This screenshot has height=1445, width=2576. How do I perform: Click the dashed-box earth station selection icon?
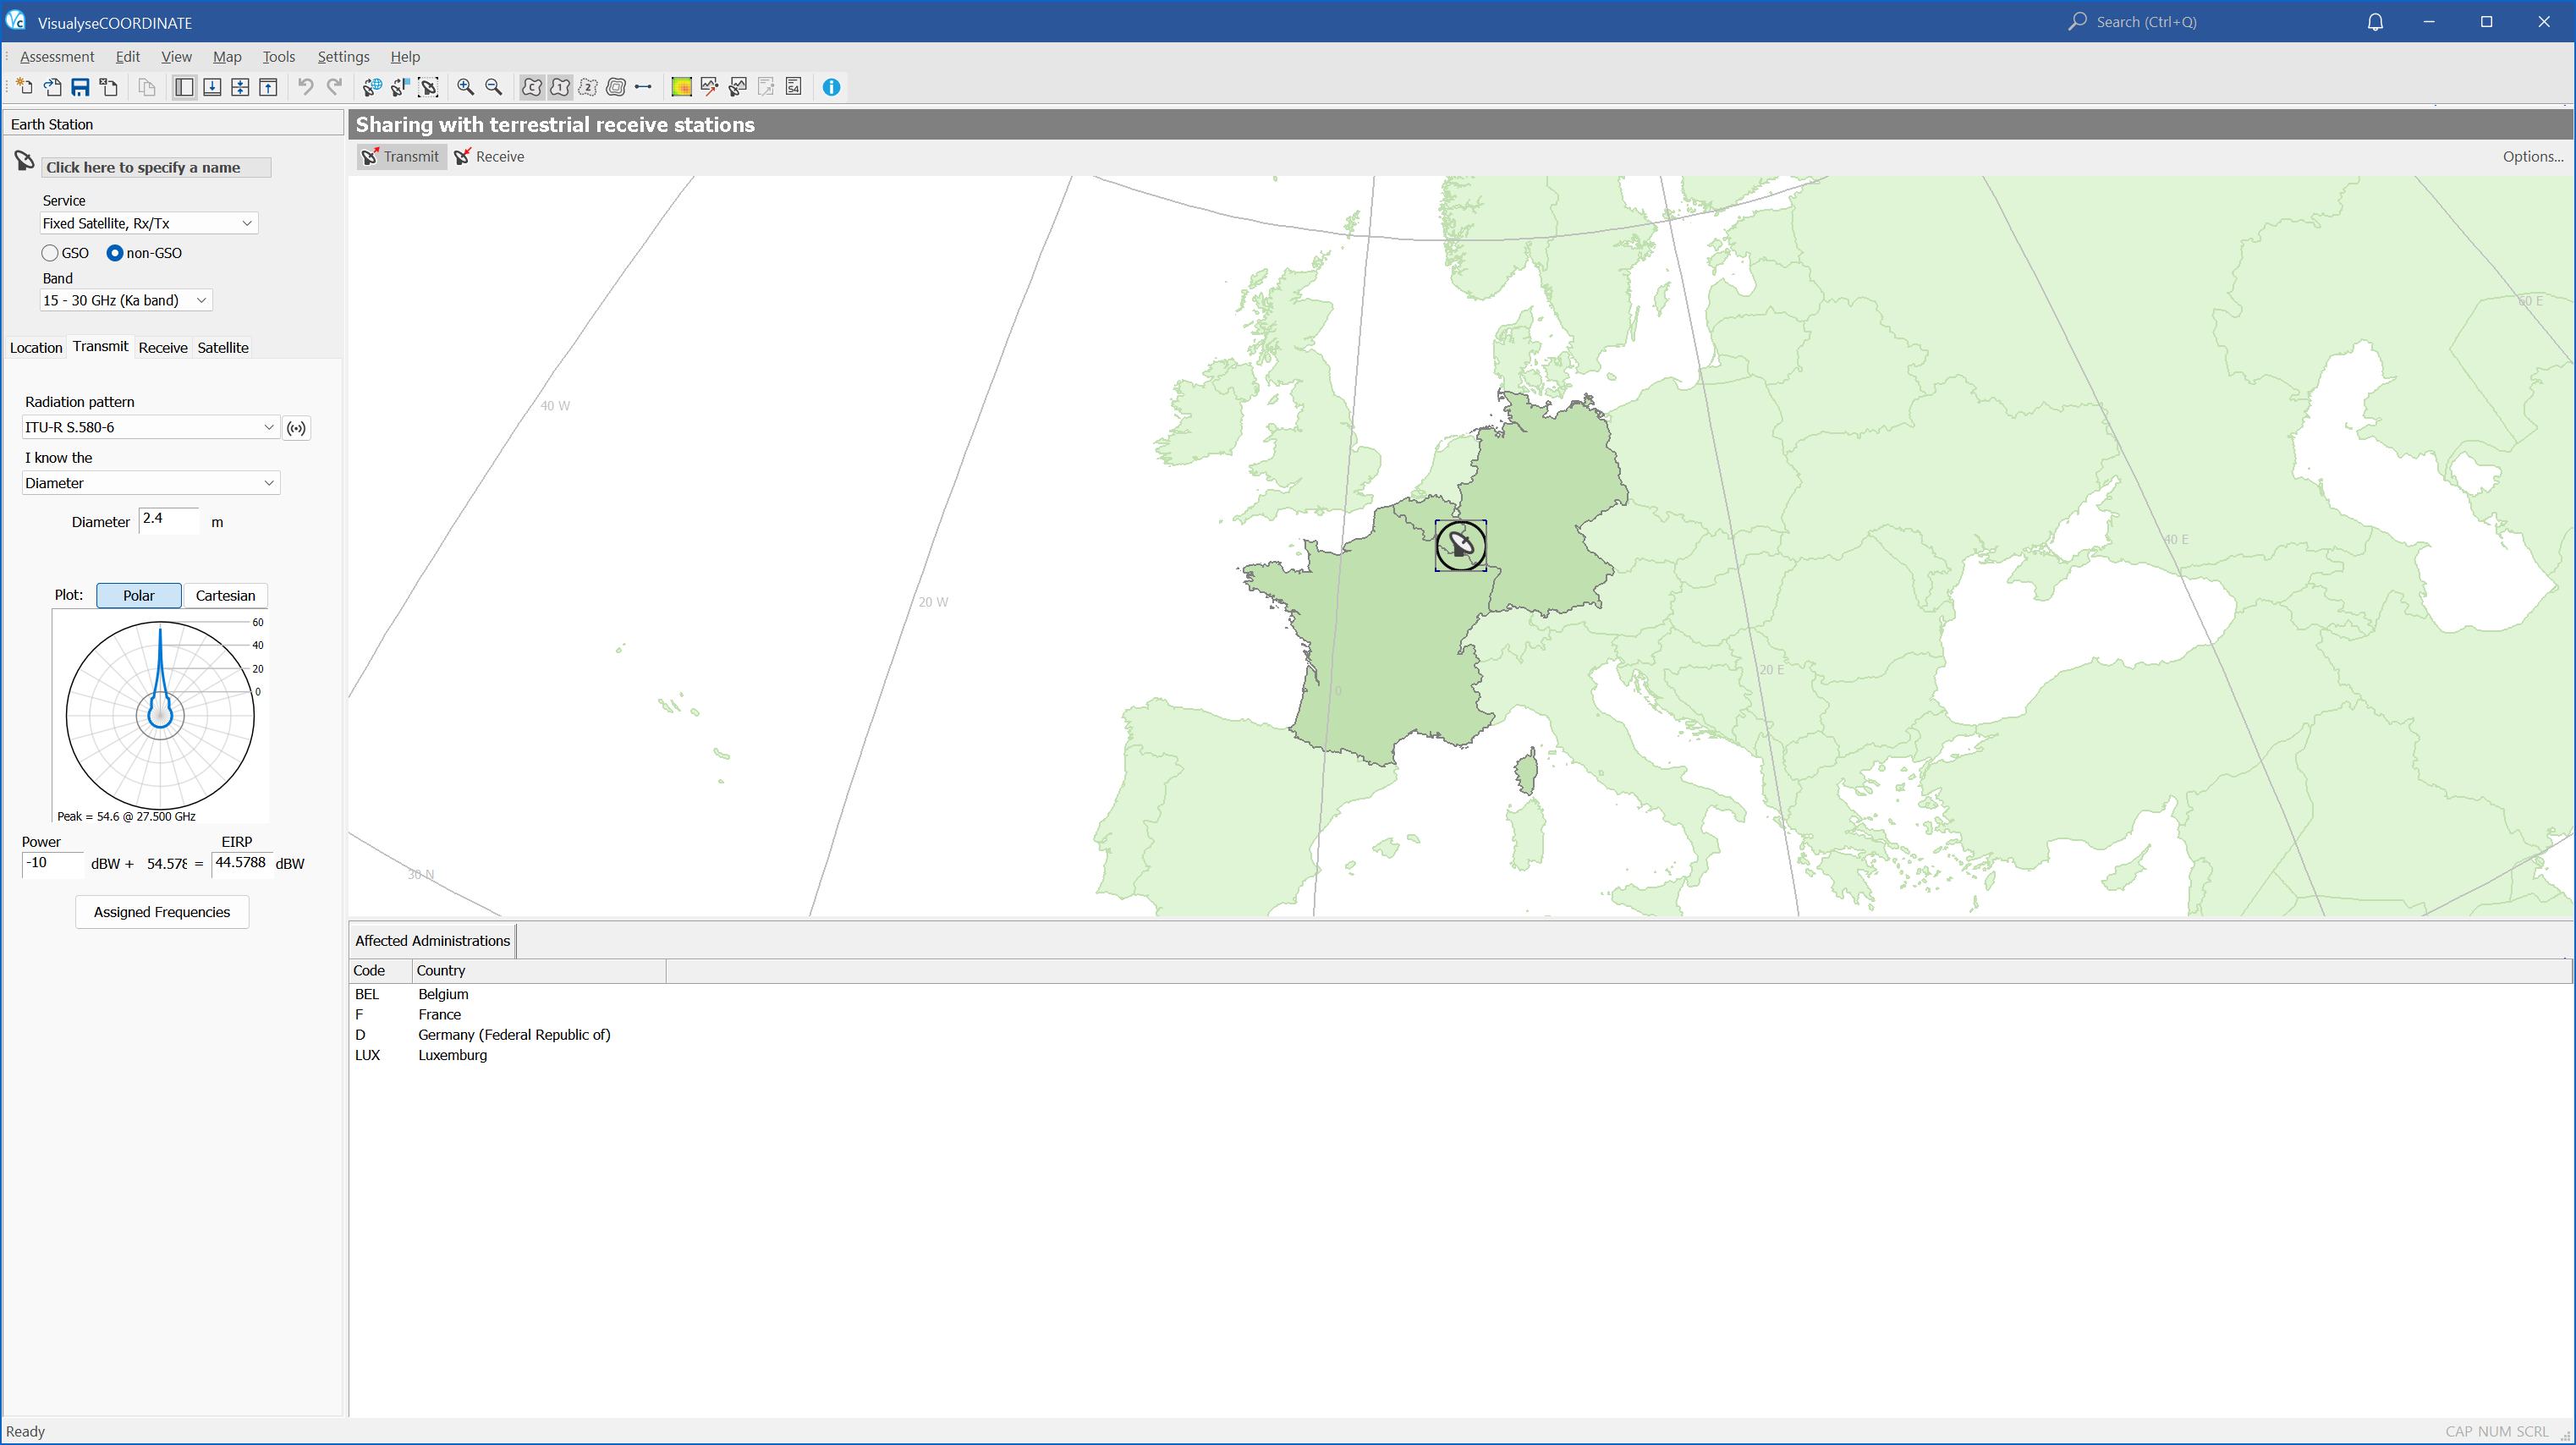click(428, 87)
